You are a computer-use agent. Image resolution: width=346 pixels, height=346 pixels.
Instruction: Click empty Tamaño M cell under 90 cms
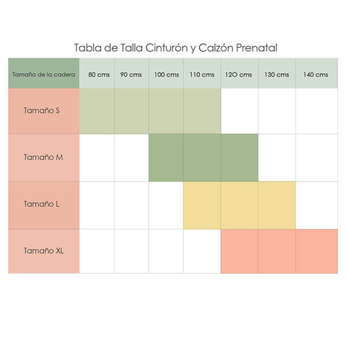point(131,157)
